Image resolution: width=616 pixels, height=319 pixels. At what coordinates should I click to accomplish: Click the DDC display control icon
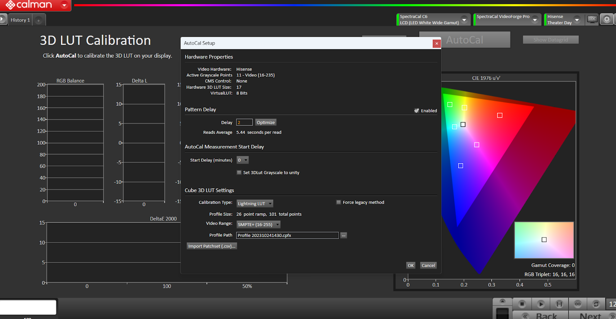592,19
